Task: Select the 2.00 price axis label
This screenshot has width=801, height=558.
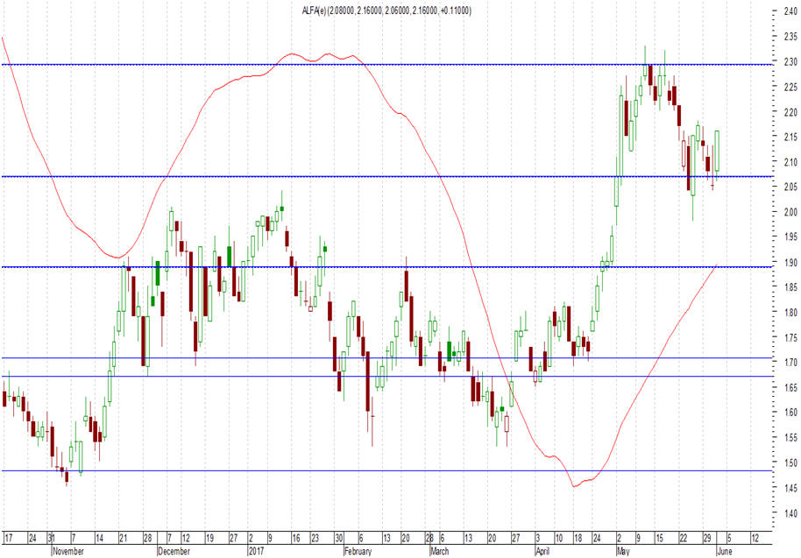Action: [x=790, y=212]
